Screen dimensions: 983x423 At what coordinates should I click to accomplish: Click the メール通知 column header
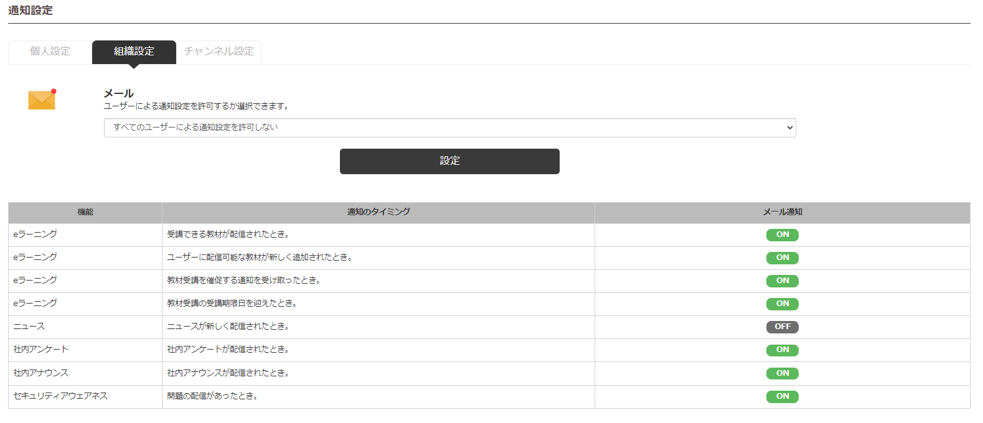(782, 212)
